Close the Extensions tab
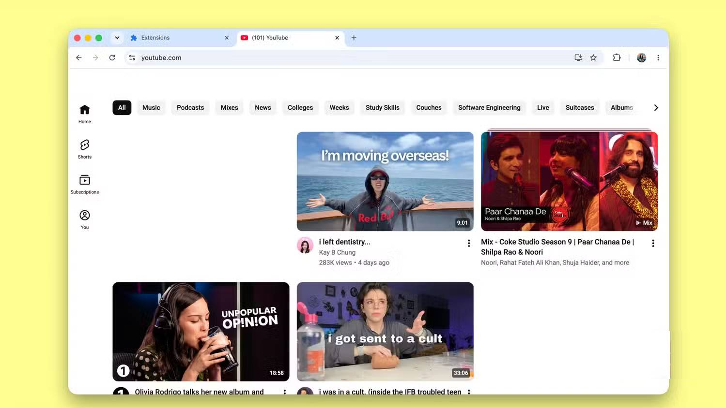Viewport: 726px width, 408px height. 227,38
